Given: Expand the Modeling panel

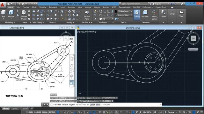Looking at the screenshot, I should [10, 22].
